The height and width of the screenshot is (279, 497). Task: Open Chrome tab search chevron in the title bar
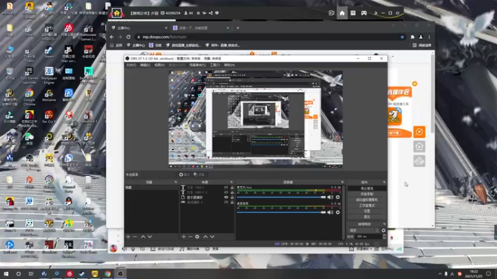point(393,25)
